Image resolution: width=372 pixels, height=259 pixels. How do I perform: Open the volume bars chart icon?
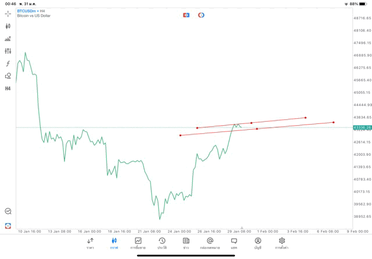8,39
